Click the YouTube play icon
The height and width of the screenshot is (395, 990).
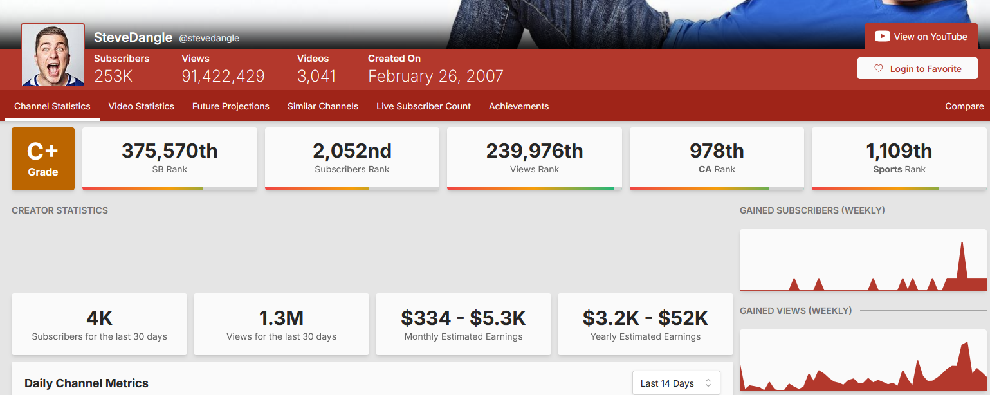pos(882,37)
